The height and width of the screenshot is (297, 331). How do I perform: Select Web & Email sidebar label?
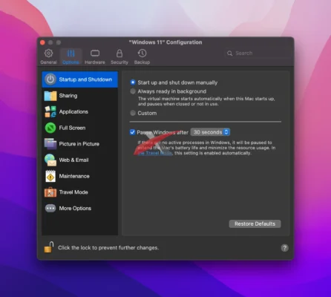pos(73,160)
